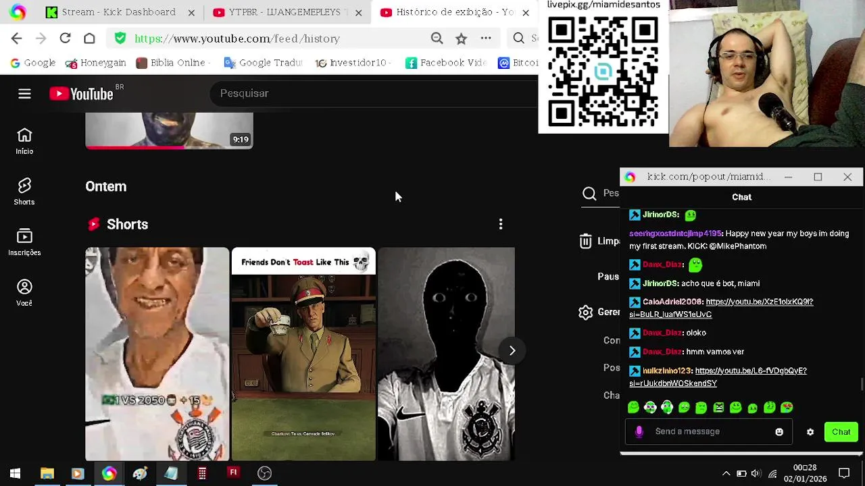Open the calculator app in taskbar
This screenshot has height=486, width=865.
click(202, 473)
